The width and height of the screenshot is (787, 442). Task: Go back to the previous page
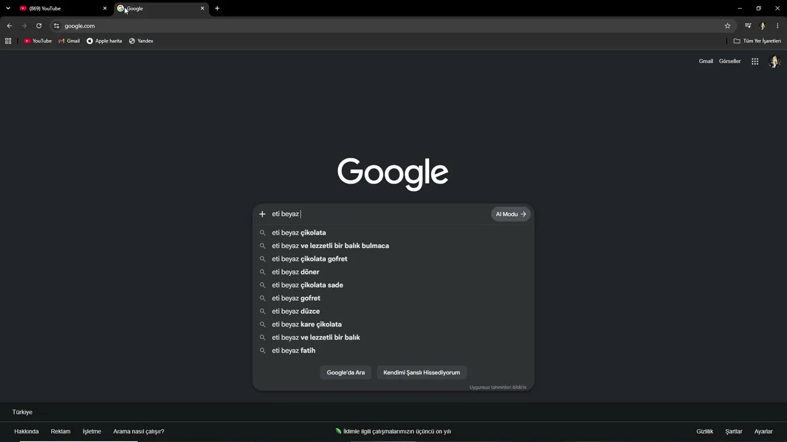9,26
